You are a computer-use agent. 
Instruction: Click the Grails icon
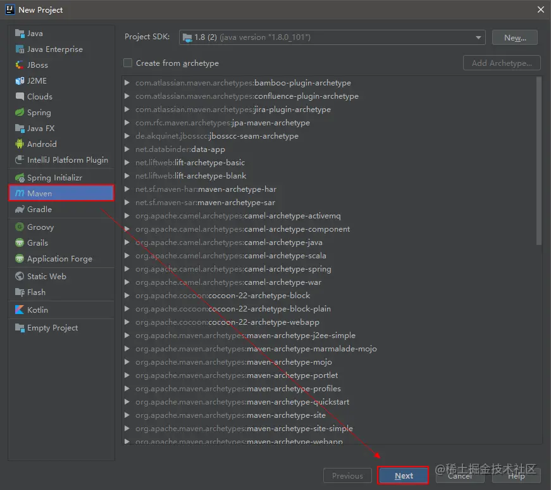click(20, 242)
